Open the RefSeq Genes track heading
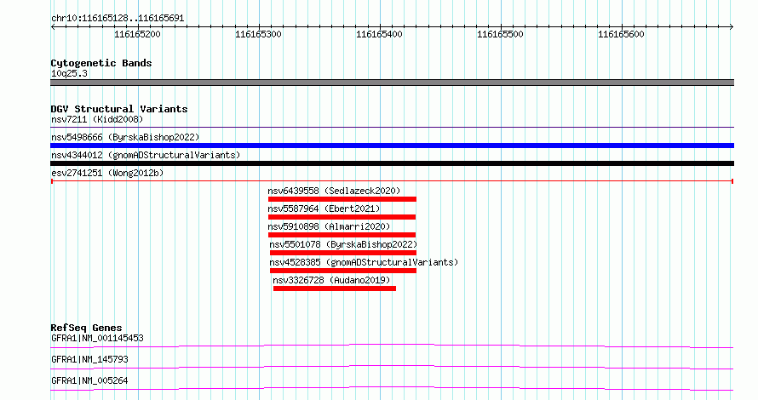The image size is (758, 400). click(x=86, y=328)
